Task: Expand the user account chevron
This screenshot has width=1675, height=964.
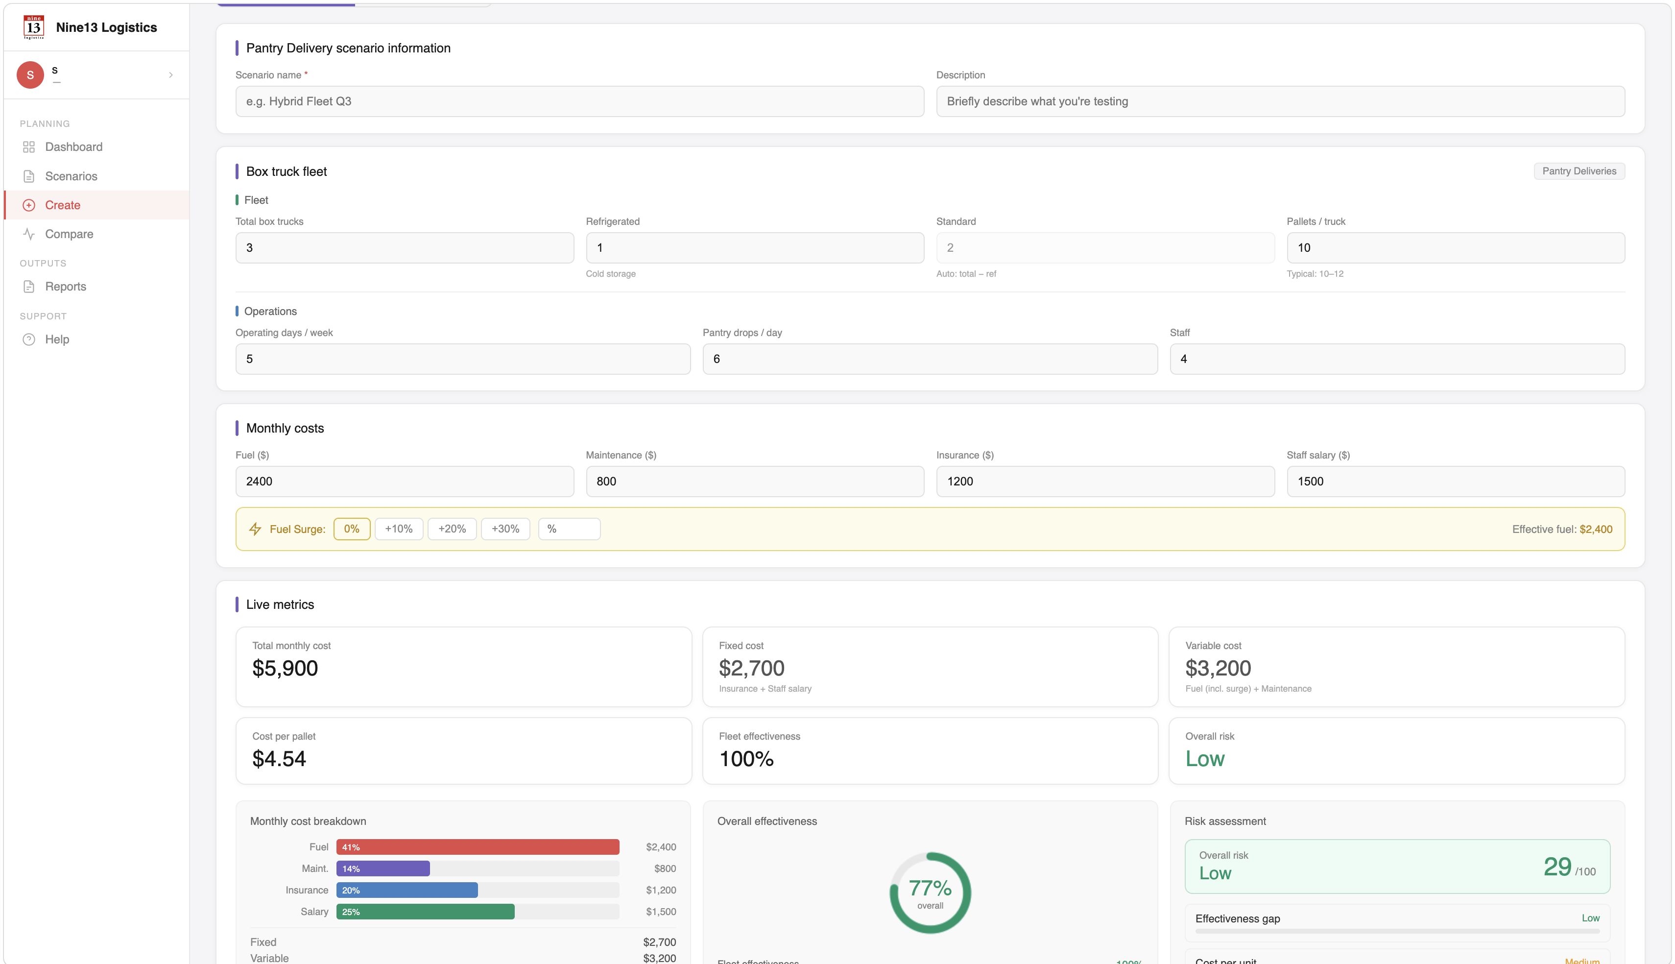Action: click(x=171, y=75)
